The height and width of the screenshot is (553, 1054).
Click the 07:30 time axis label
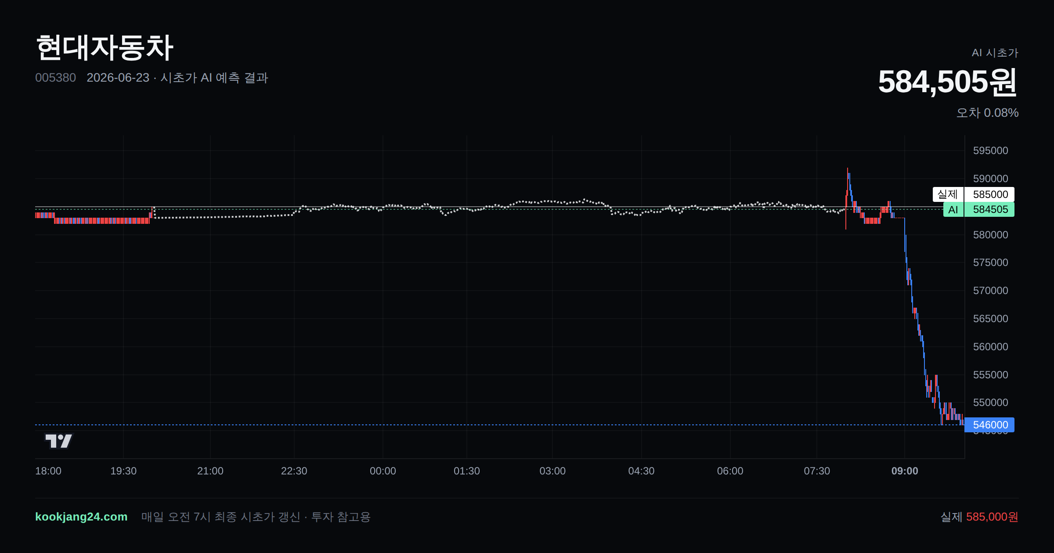817,471
